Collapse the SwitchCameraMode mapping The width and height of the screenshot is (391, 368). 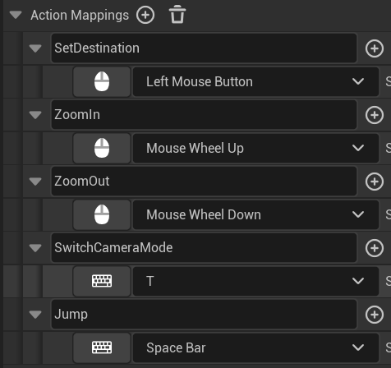click(35, 248)
